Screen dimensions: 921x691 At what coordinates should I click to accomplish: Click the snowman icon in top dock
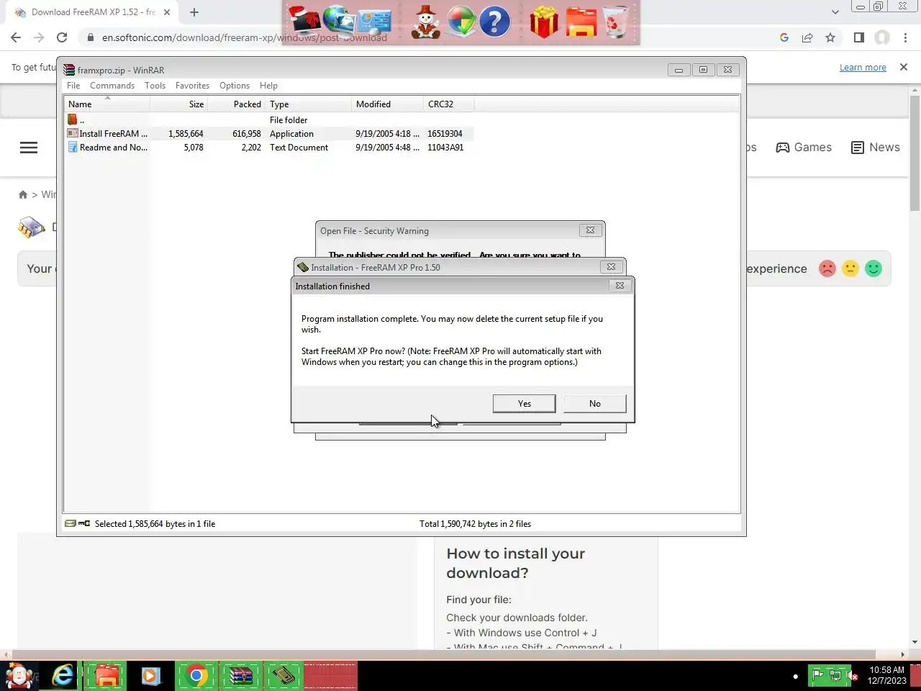pos(426,22)
